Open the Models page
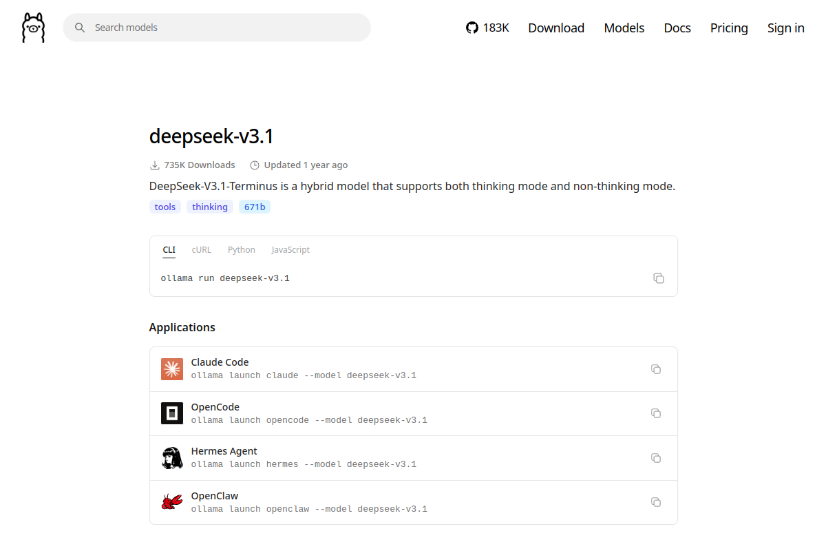Viewport: 826px width, 551px height. click(624, 28)
